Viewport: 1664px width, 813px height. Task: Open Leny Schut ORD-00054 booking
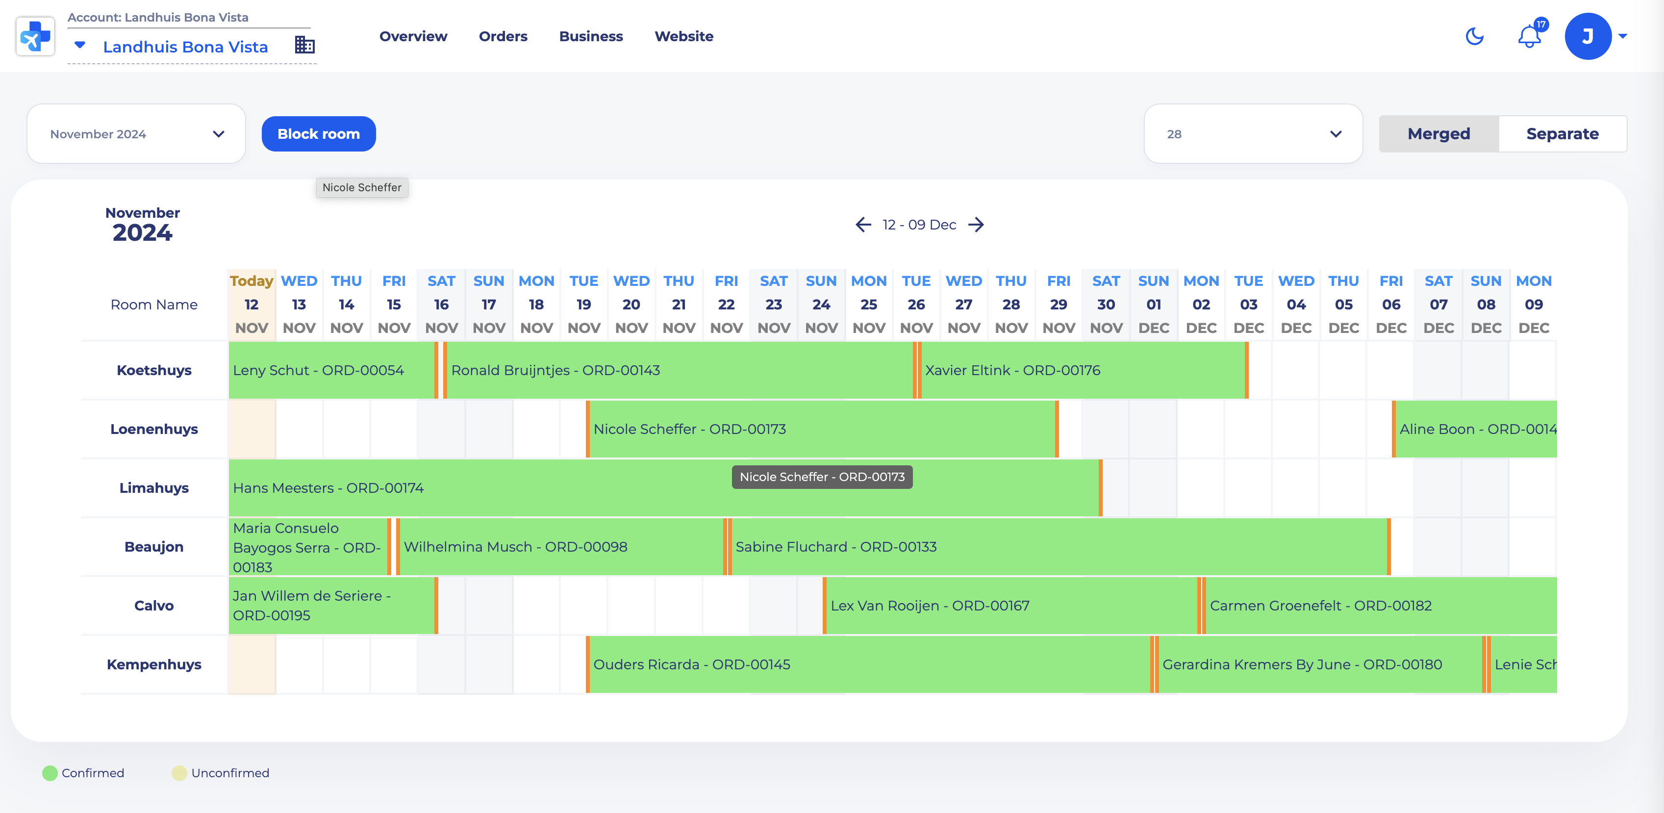[x=333, y=370]
